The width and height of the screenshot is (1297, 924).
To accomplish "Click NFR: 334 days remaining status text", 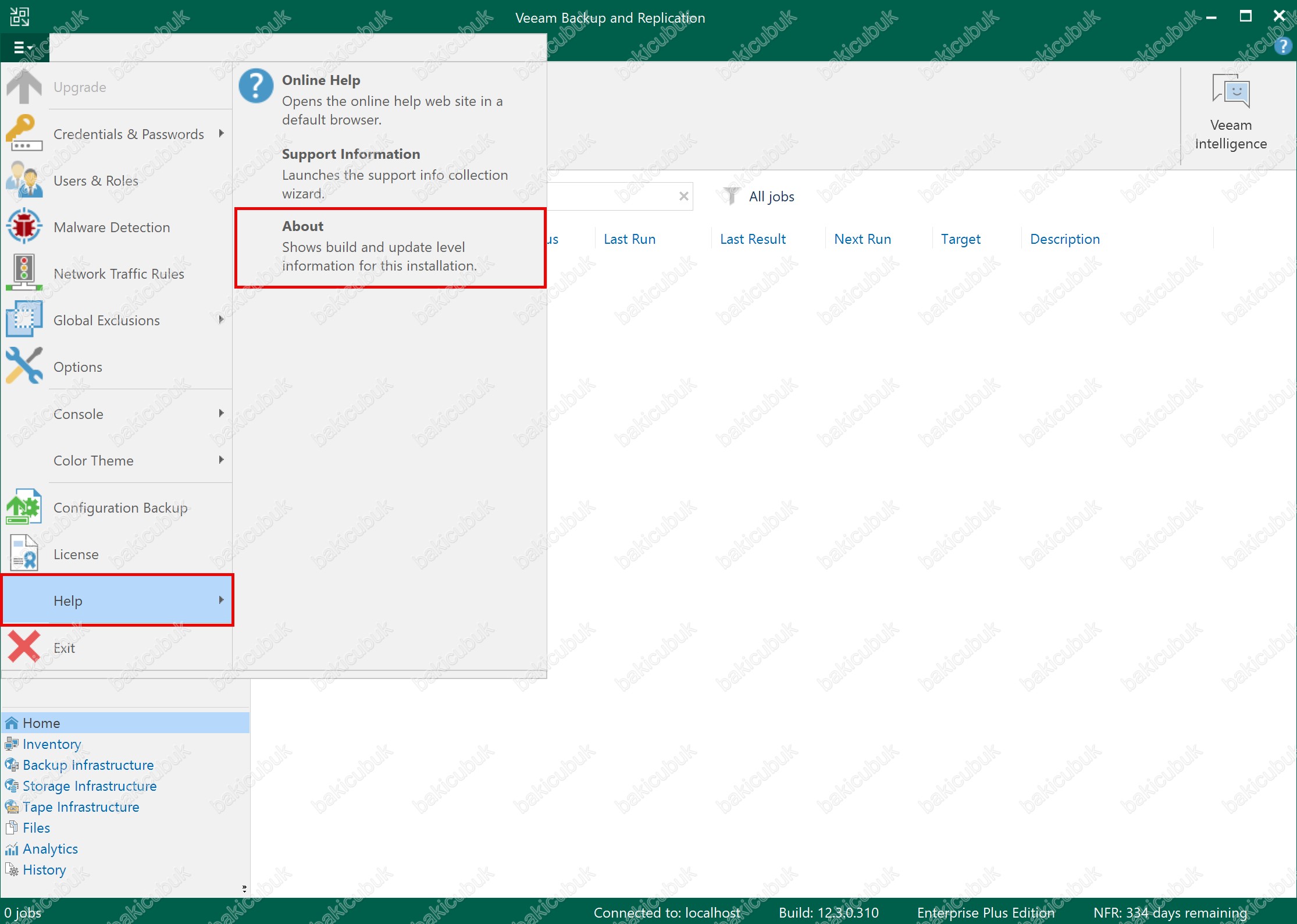I will click(1170, 912).
